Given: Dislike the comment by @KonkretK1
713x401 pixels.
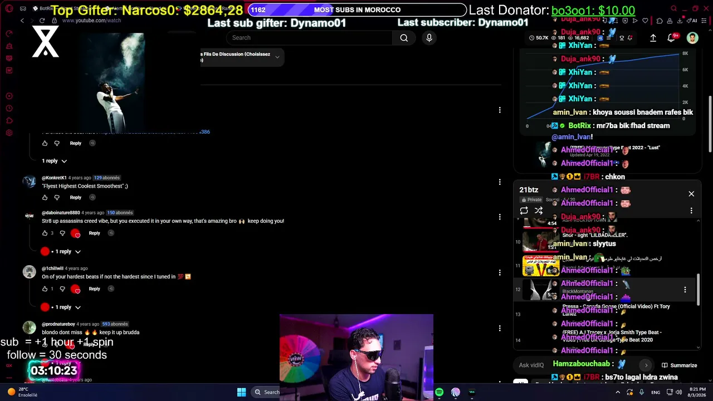Looking at the screenshot, I should tap(57, 197).
